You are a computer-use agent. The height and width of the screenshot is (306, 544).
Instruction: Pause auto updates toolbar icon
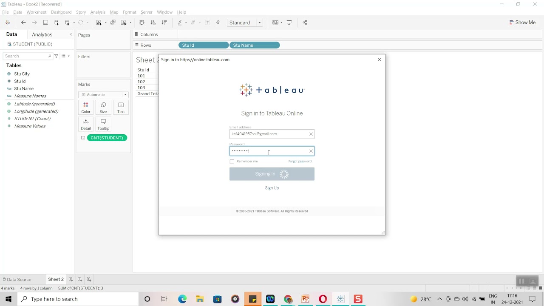click(x=67, y=23)
